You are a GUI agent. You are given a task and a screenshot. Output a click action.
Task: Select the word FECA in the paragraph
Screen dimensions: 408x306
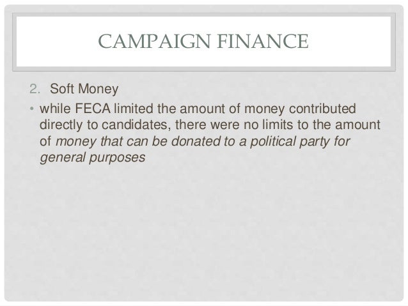click(x=93, y=108)
